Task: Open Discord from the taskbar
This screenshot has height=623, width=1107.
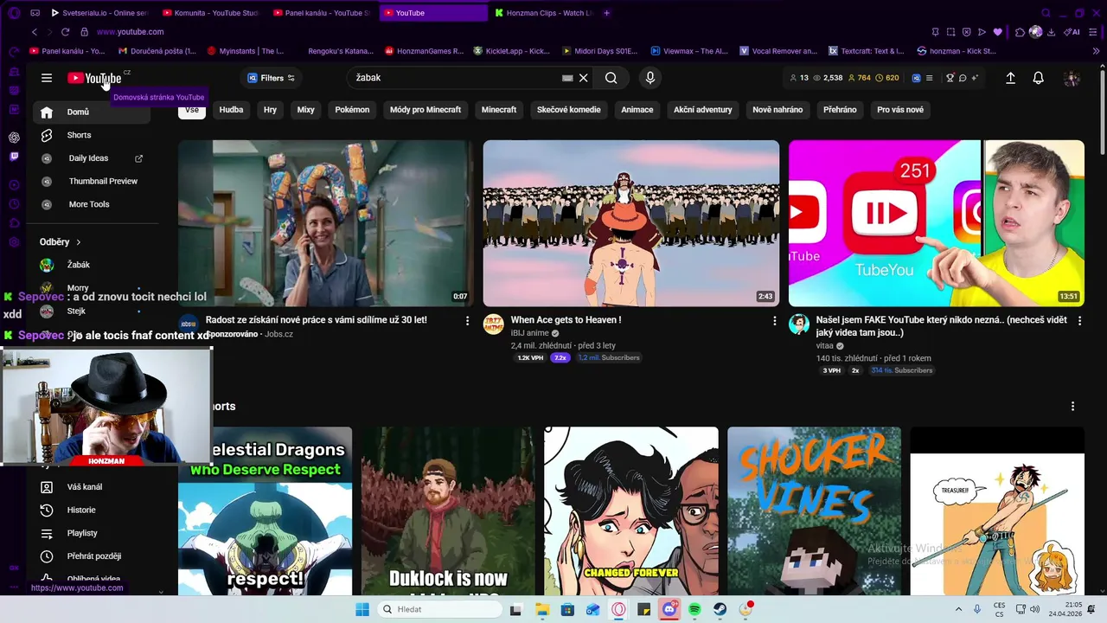Action: pos(669,609)
